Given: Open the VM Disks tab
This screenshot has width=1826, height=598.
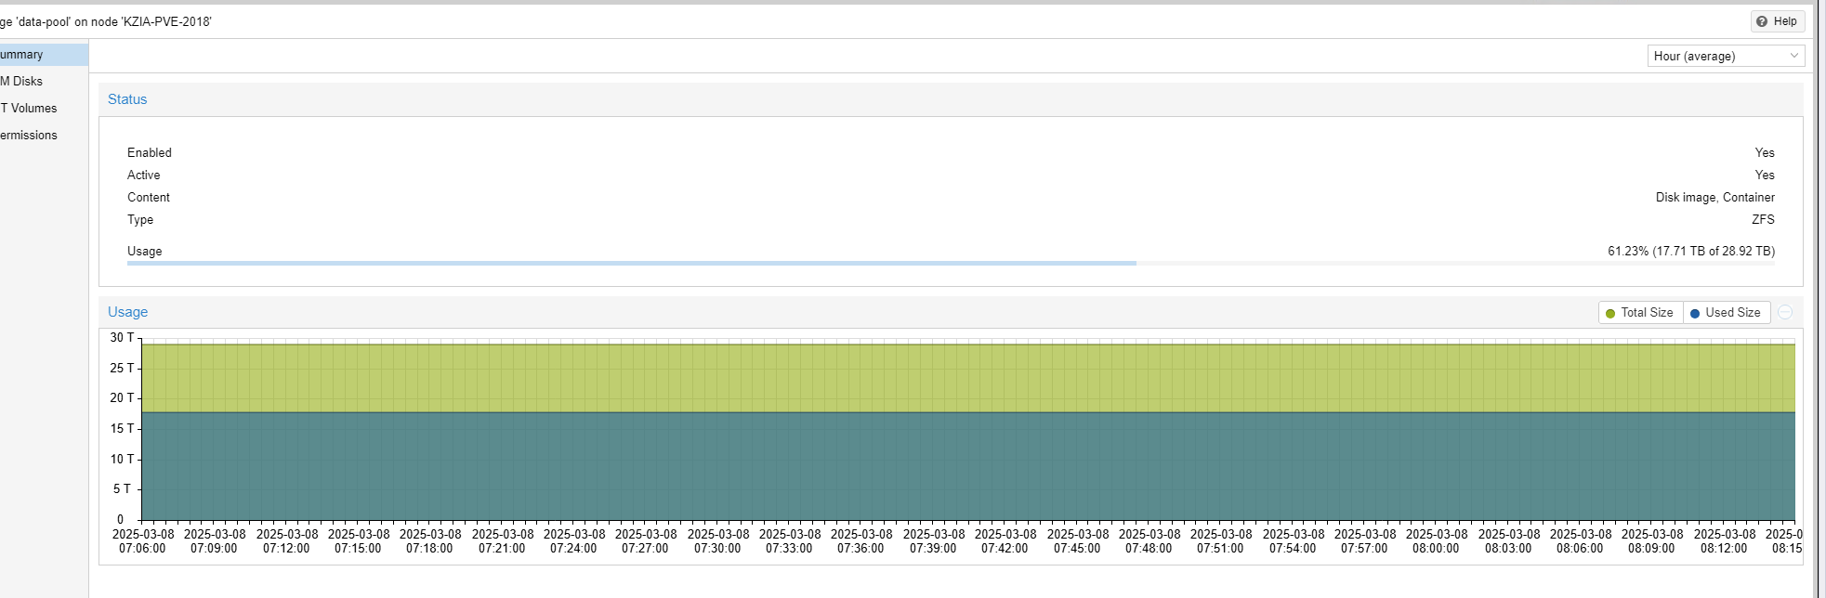Looking at the screenshot, I should 44,82.
